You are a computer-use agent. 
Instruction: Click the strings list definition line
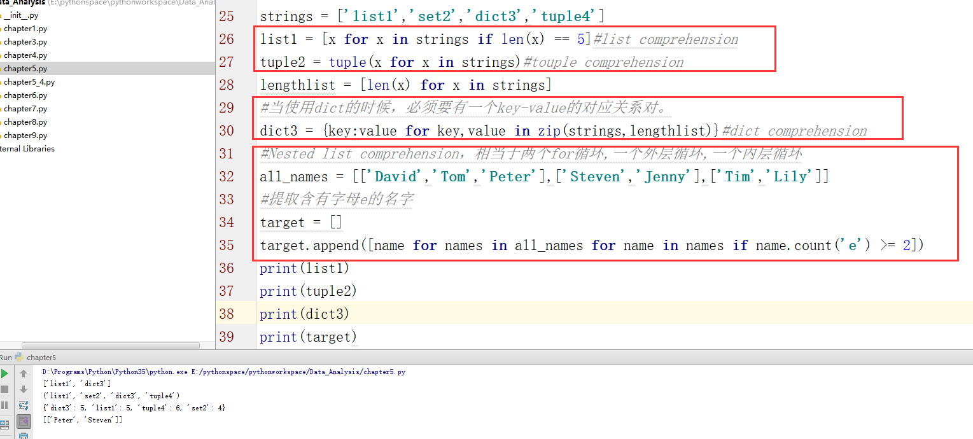tap(432, 16)
